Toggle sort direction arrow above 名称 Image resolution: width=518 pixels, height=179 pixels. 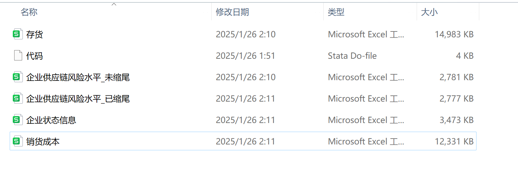coord(114,4)
